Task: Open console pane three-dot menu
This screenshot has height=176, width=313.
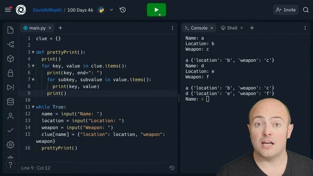Action: point(305,28)
